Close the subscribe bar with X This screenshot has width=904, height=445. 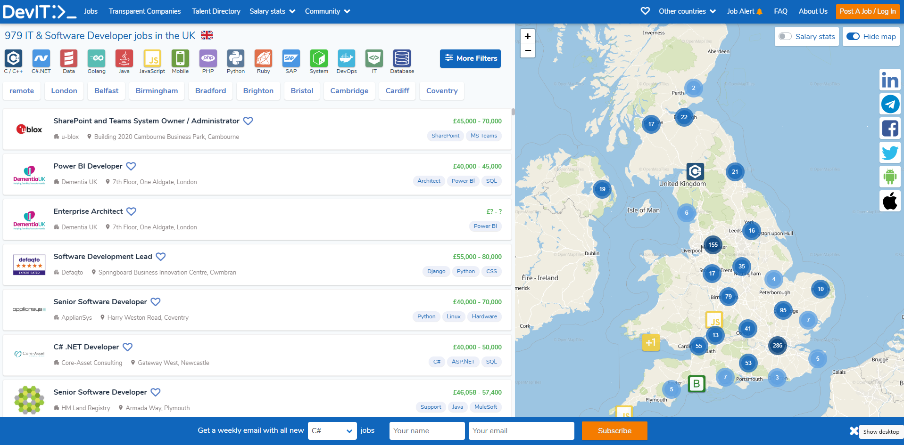click(854, 431)
